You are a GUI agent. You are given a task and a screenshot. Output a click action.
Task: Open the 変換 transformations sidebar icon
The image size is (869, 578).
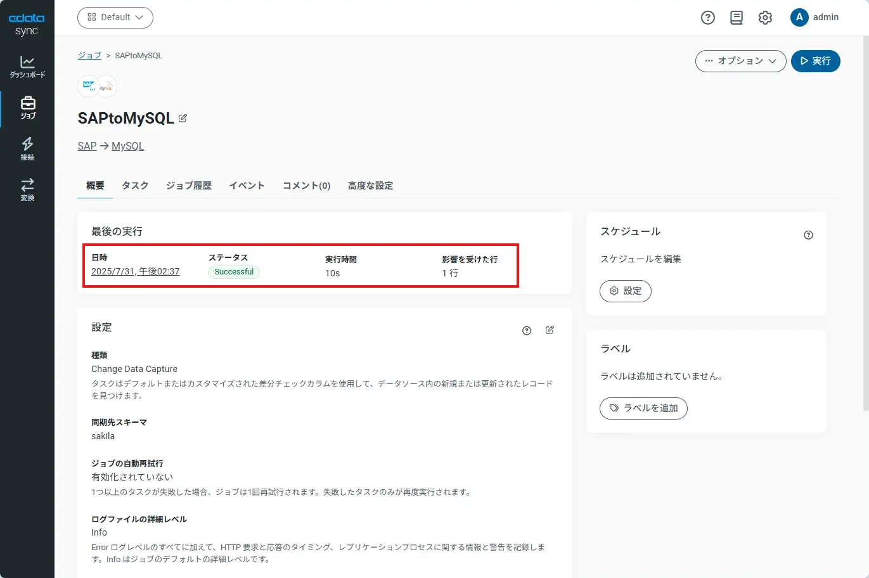coord(27,190)
